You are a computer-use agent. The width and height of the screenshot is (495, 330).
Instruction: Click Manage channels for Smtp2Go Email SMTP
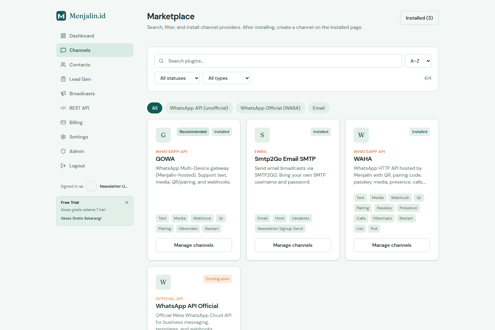click(293, 245)
